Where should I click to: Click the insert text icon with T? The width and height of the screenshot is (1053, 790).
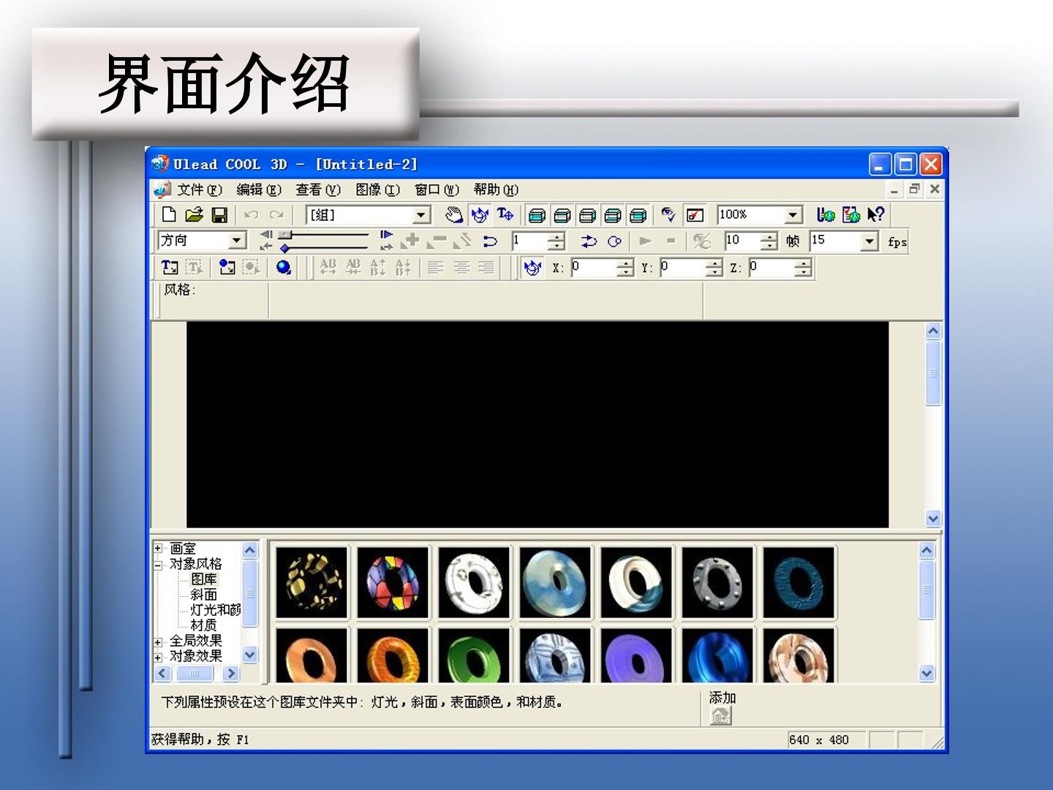pyautogui.click(x=170, y=267)
